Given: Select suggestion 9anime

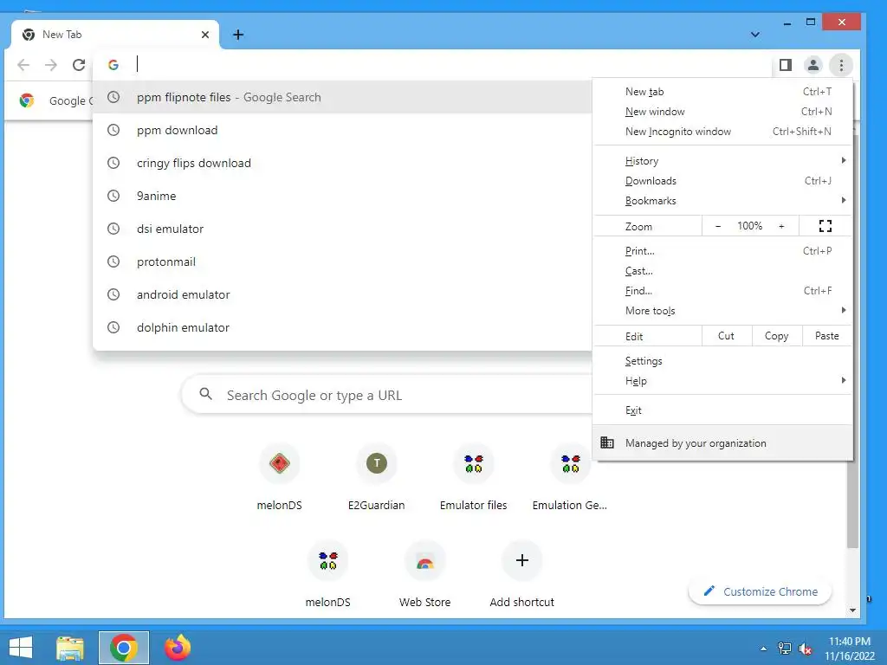Looking at the screenshot, I should click(342, 196).
